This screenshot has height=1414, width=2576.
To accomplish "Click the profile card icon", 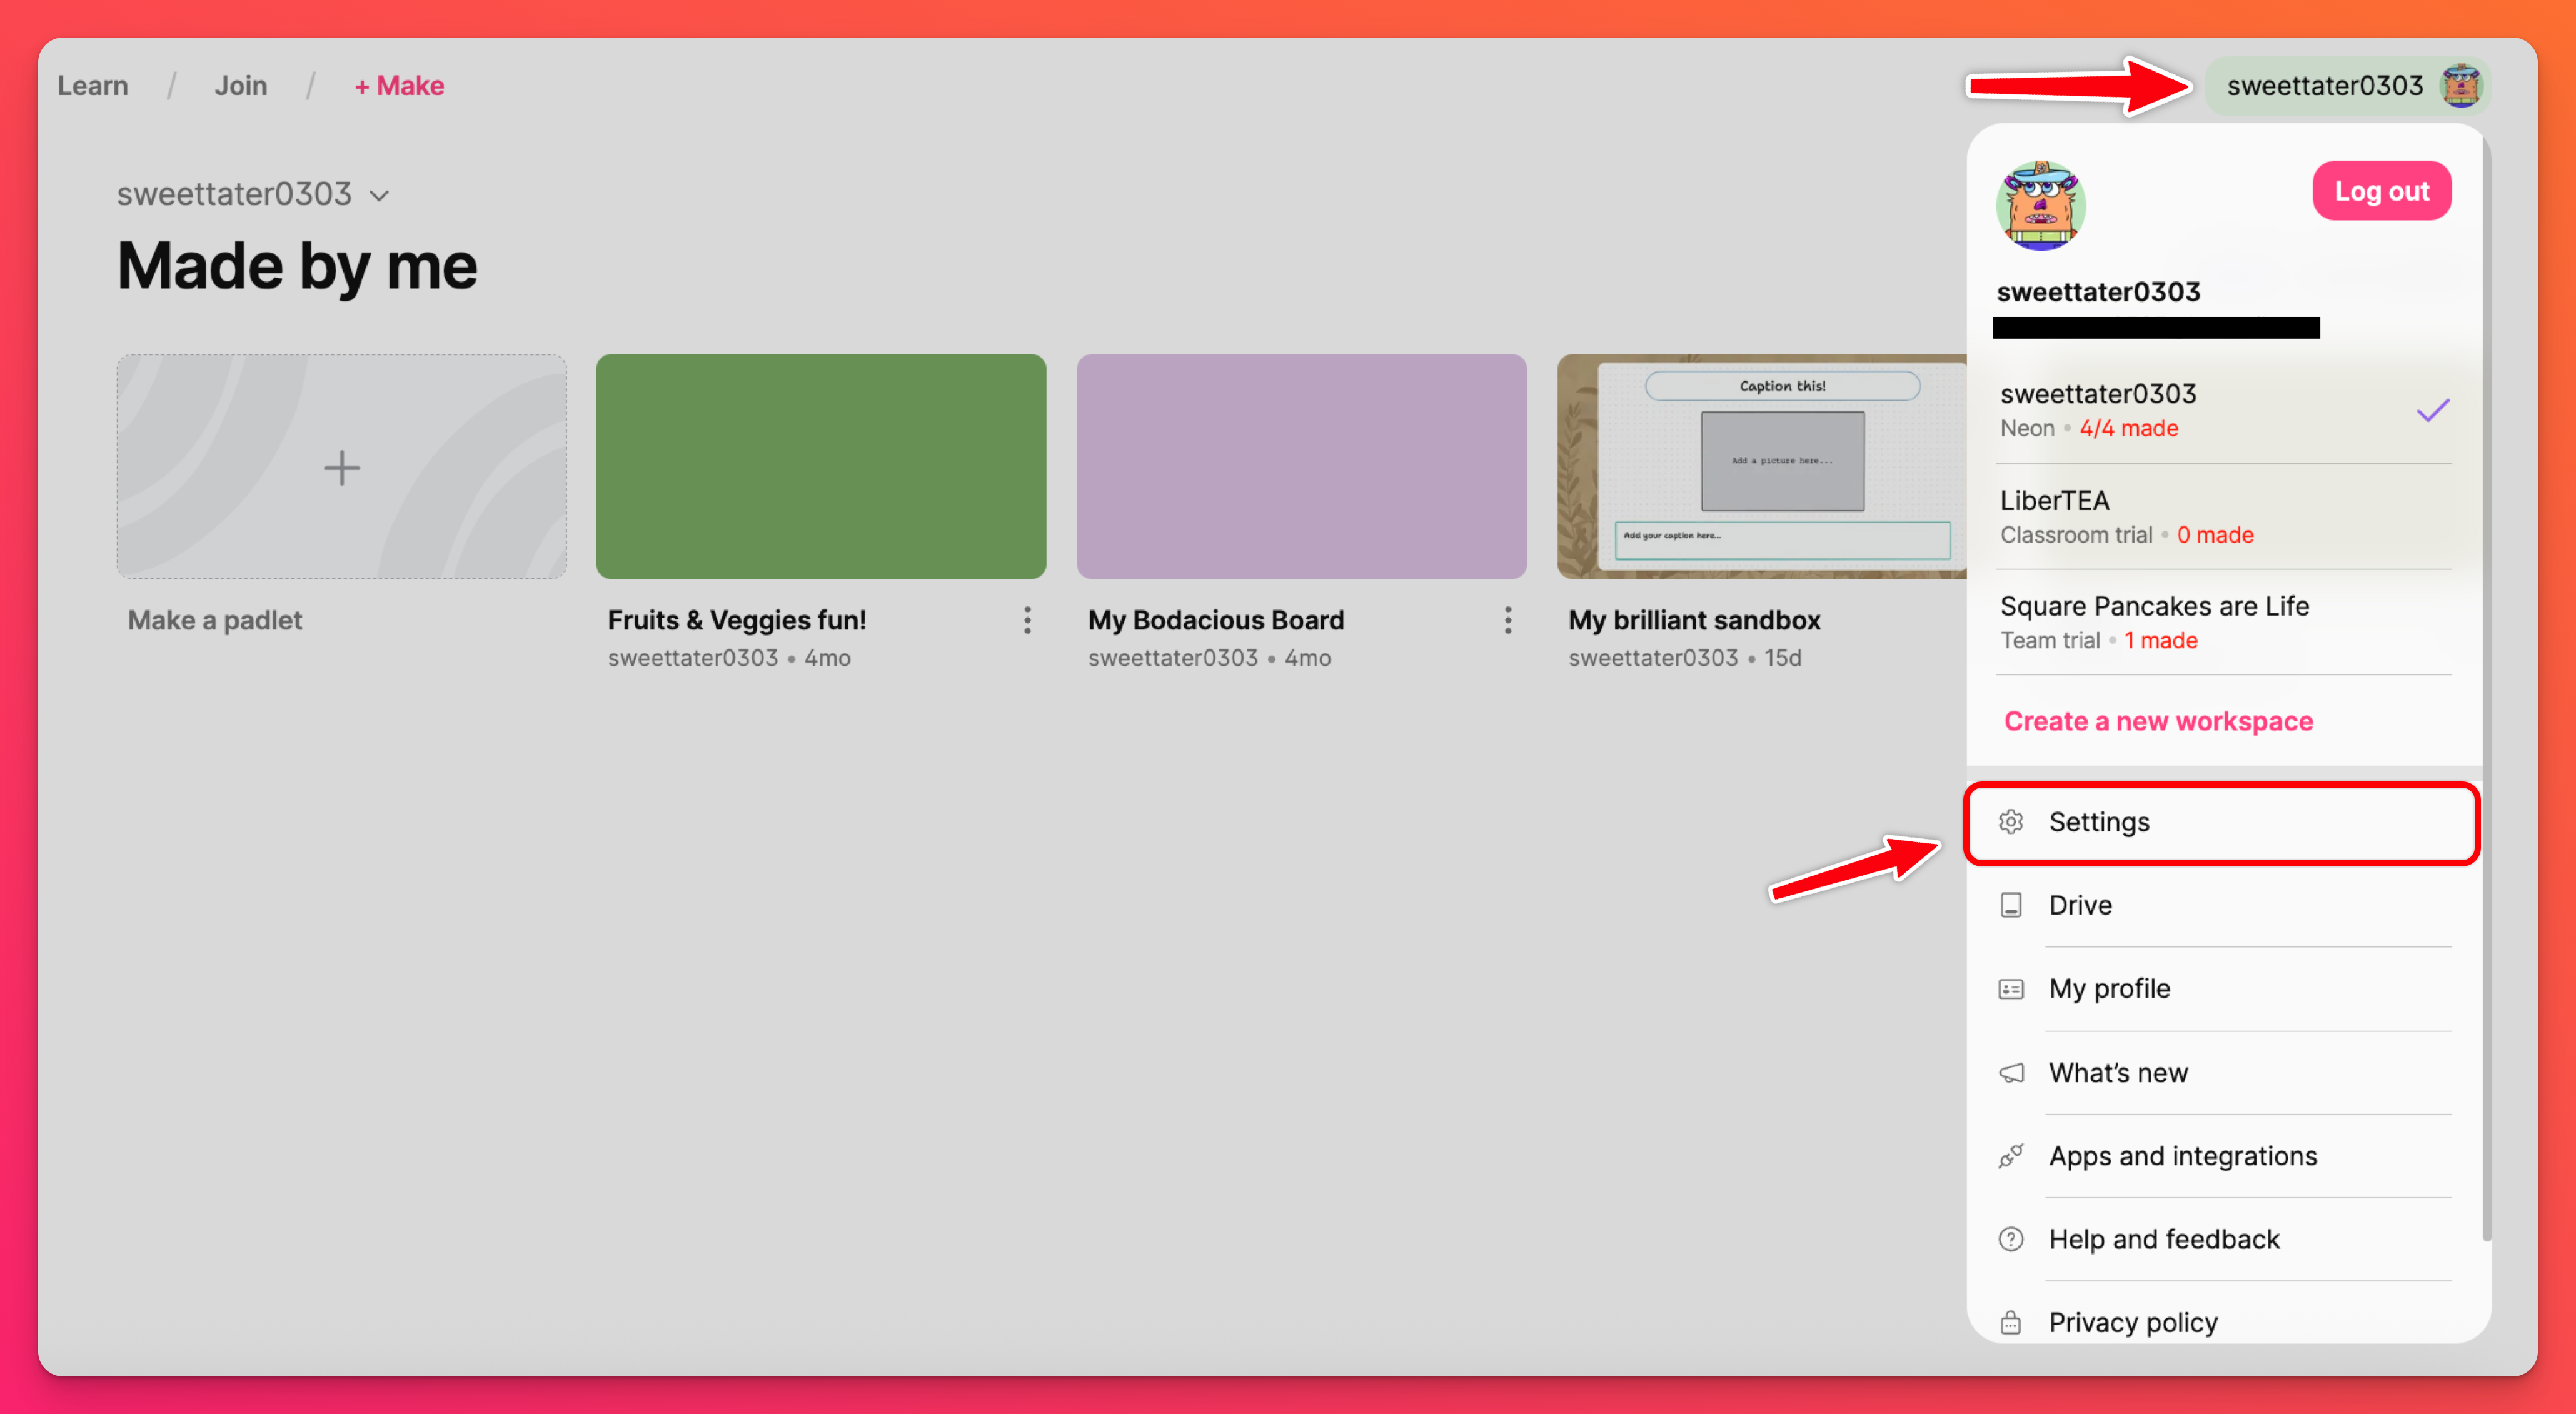I will [2011, 989].
